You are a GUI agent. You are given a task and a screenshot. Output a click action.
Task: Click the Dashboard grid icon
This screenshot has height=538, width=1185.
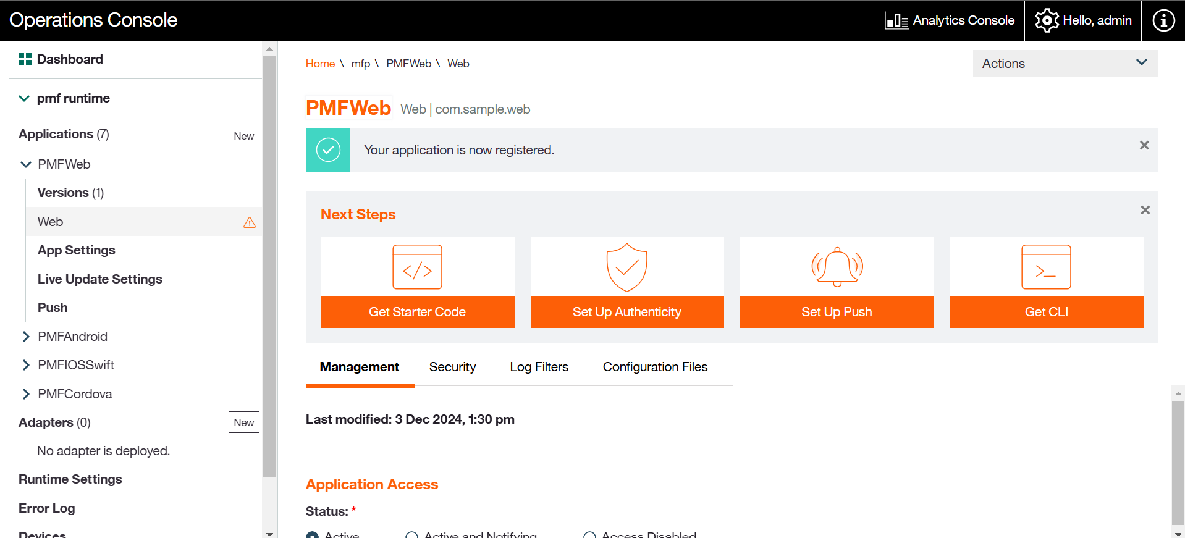click(25, 59)
